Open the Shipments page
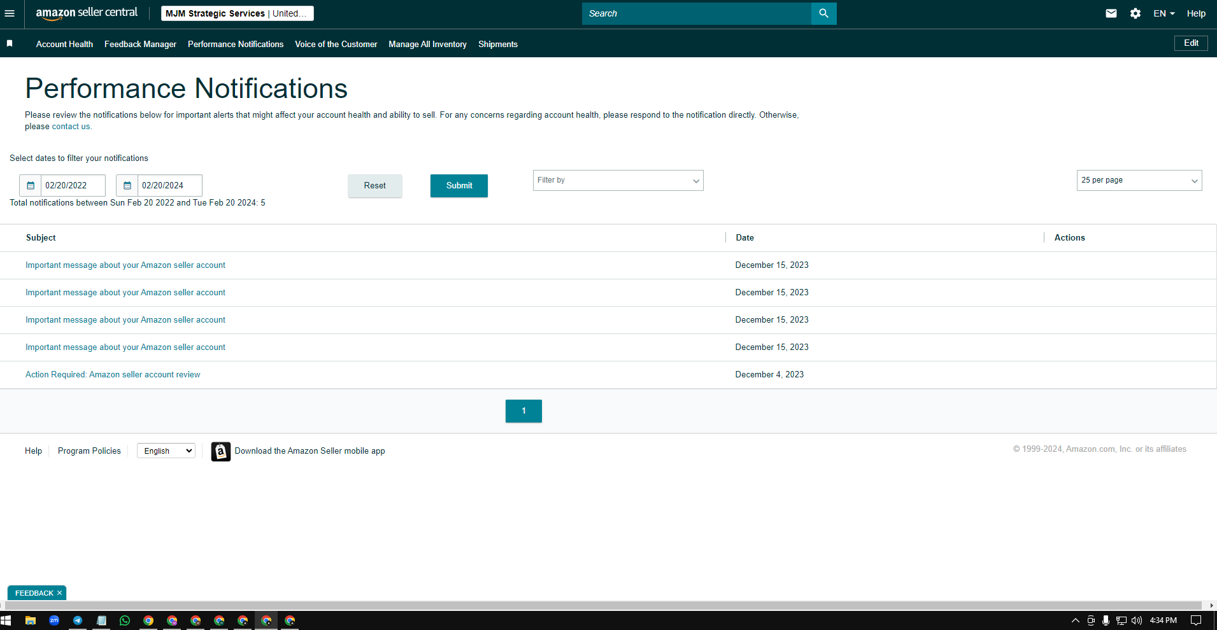1217x630 pixels. point(498,44)
